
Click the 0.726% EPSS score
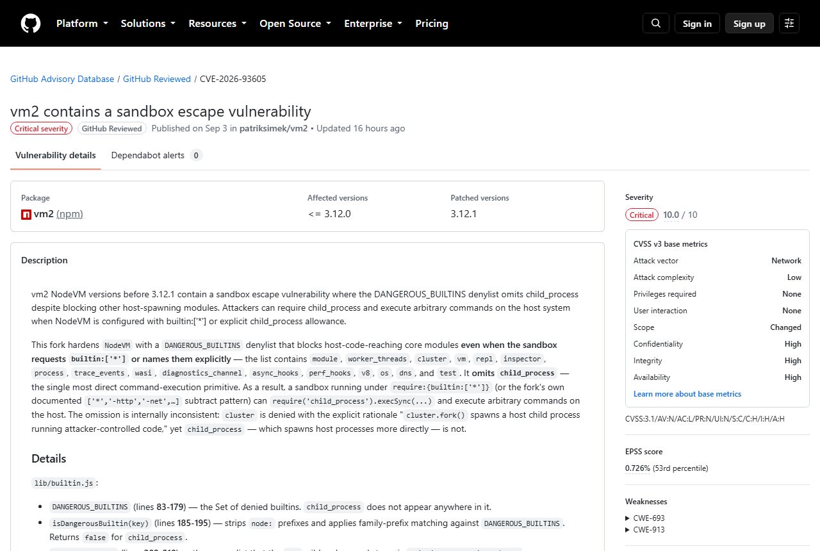[x=637, y=468]
